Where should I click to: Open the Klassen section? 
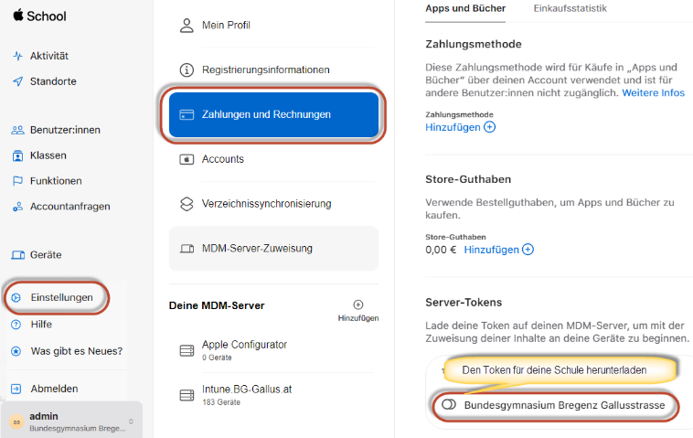(x=48, y=155)
